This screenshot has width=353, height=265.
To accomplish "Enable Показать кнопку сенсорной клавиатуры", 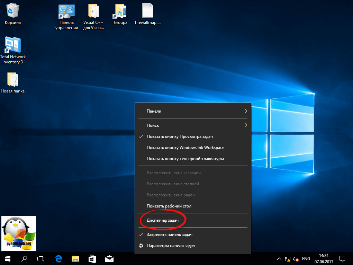I will tap(185, 159).
